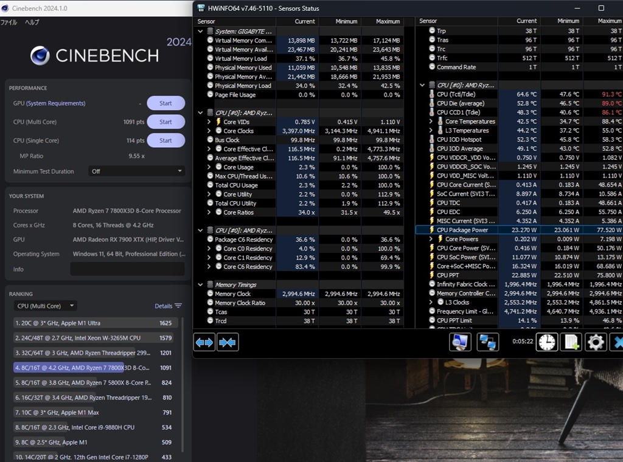Click the Page File Usage sensor icon
This screenshot has width=623, height=462.
(210, 94)
